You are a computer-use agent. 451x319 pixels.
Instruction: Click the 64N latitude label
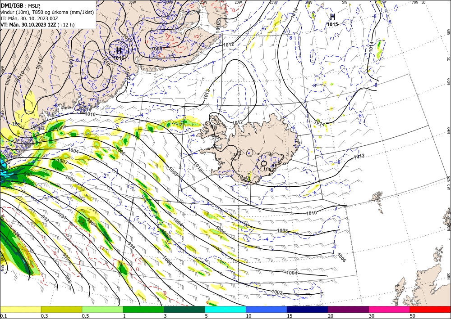(448, 130)
